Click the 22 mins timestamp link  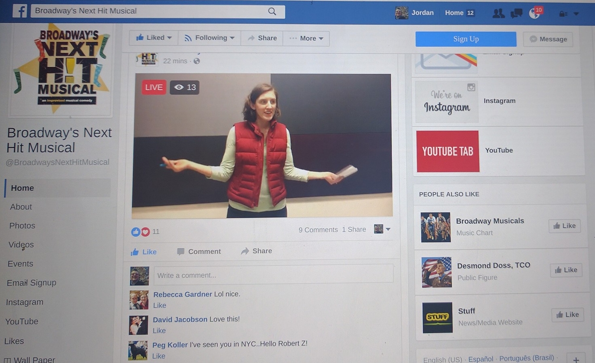(175, 61)
